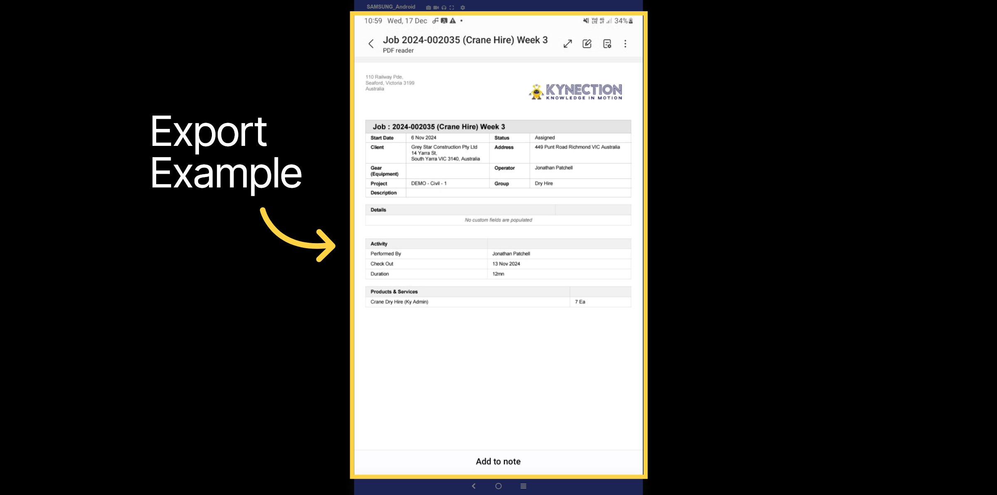
Task: Click the 'Performed By' row label
Action: [x=386, y=254]
